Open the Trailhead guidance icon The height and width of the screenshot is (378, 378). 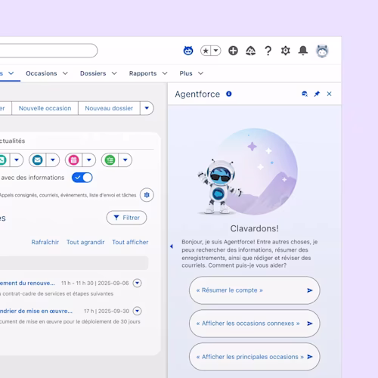click(x=250, y=51)
